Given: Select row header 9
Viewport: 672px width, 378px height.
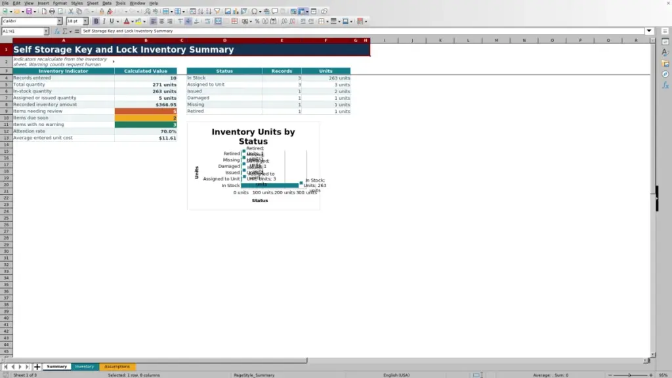Looking at the screenshot, I should pos(7,111).
